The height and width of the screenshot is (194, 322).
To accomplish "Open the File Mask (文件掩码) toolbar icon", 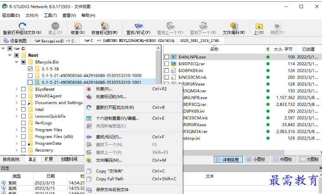I will [x=234, y=26].
